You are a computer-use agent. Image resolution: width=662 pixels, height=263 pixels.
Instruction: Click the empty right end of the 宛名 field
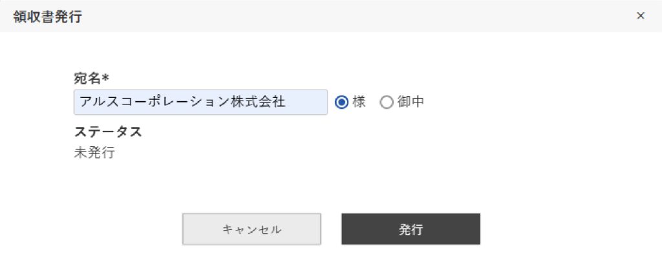pos(306,102)
